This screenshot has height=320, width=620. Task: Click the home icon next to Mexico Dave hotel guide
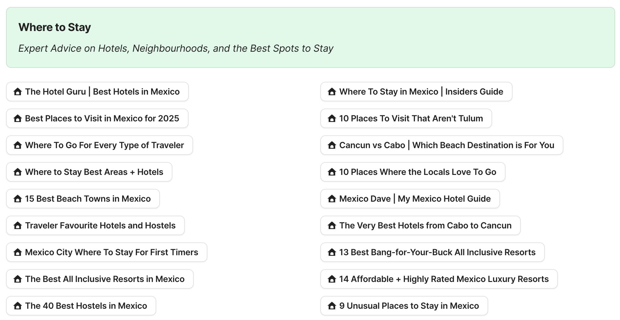[x=332, y=199]
